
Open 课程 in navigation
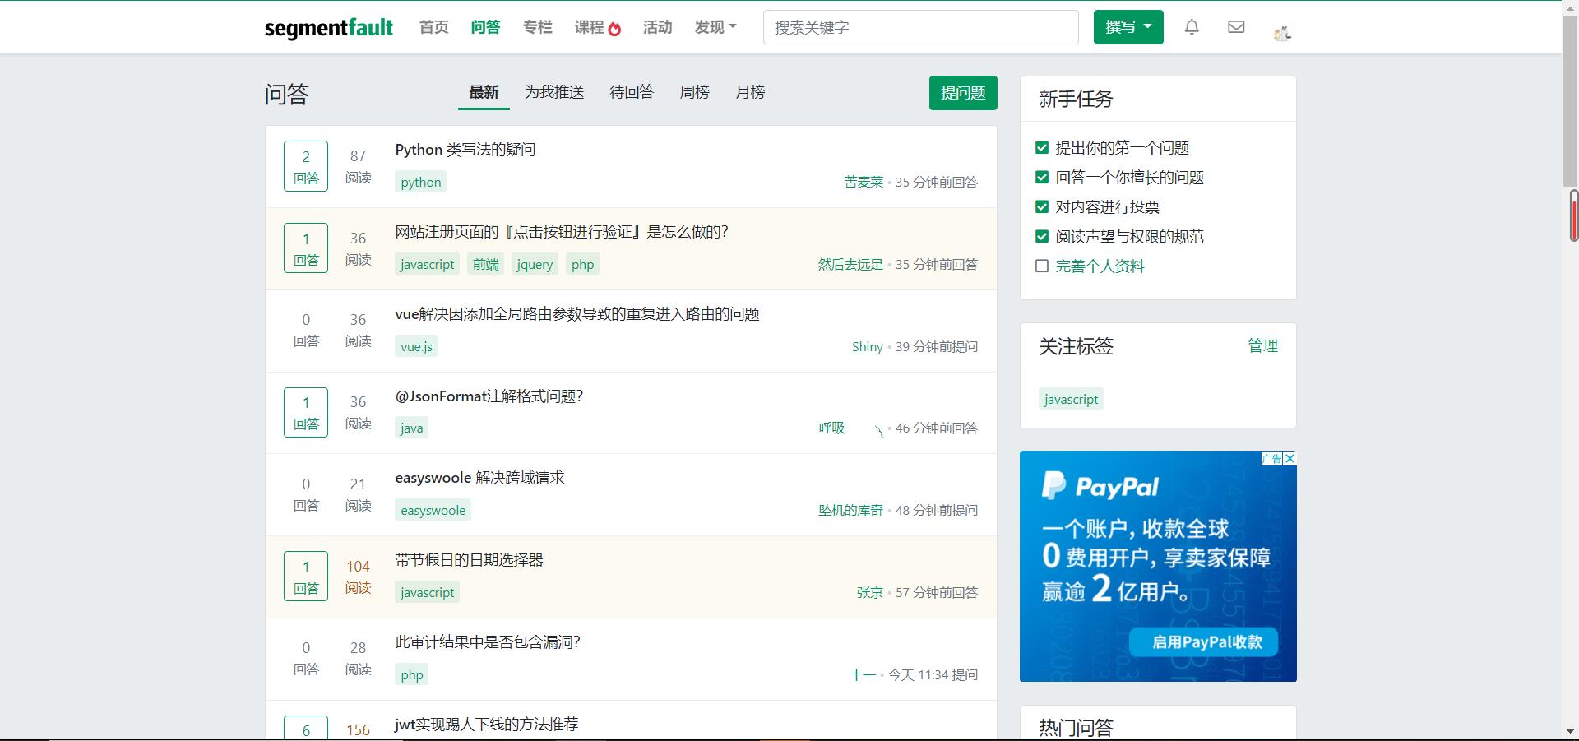589,27
